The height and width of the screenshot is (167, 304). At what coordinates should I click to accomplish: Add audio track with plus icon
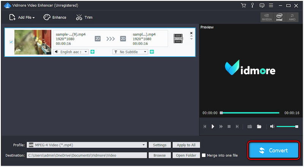(92, 52)
